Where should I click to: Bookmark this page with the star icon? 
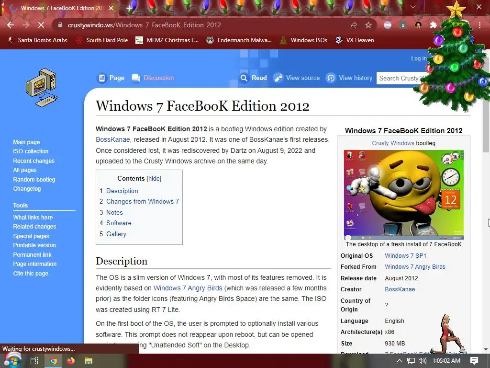(368, 25)
